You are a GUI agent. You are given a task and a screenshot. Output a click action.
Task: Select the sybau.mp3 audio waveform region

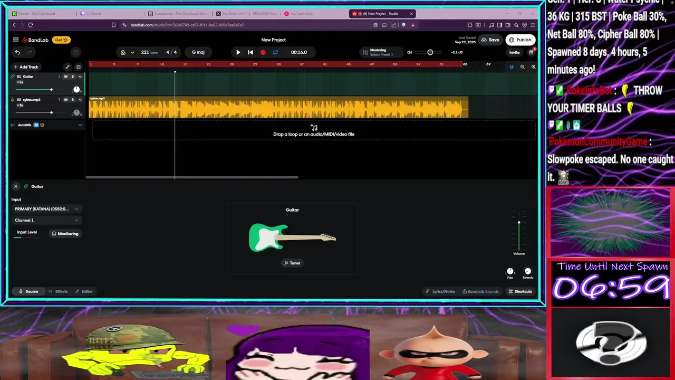(x=278, y=108)
